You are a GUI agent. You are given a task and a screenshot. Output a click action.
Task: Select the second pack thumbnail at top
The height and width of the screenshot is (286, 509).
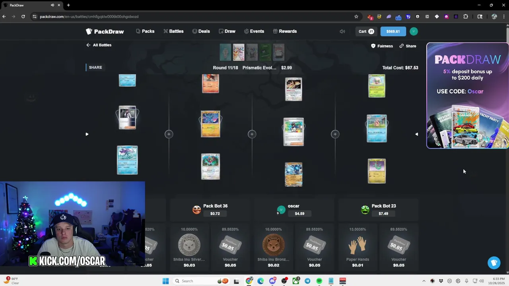(239, 52)
